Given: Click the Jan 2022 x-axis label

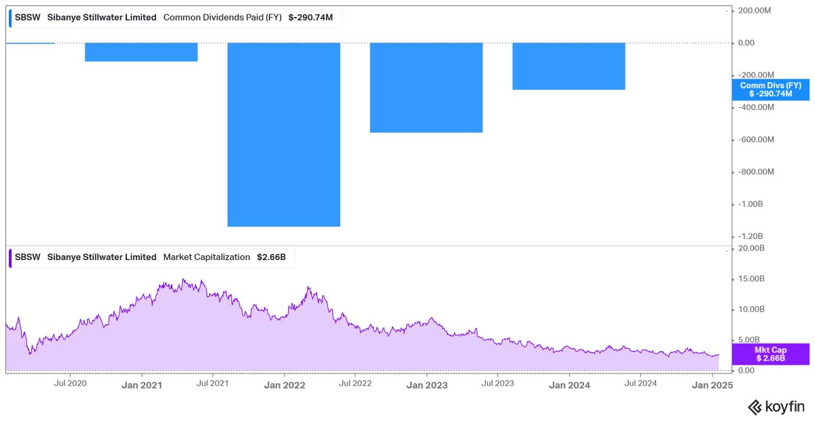Looking at the screenshot, I should click(x=284, y=384).
